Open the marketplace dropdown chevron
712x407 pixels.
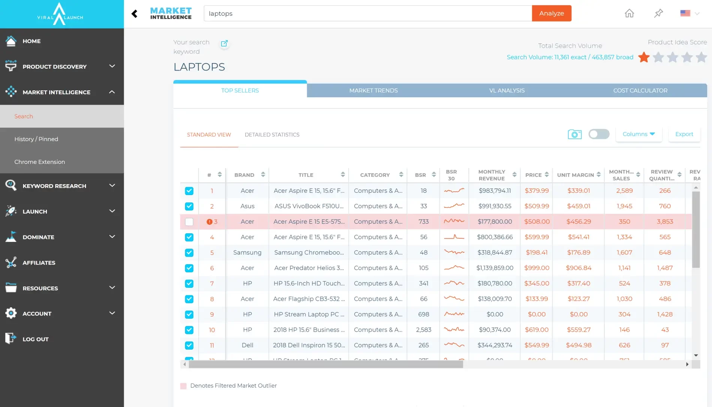(697, 14)
